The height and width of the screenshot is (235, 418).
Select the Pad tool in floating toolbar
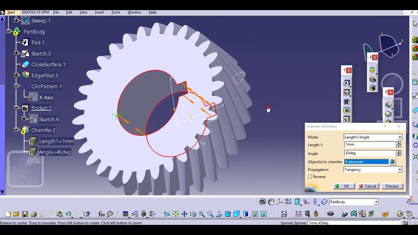pyautogui.click(x=346, y=83)
